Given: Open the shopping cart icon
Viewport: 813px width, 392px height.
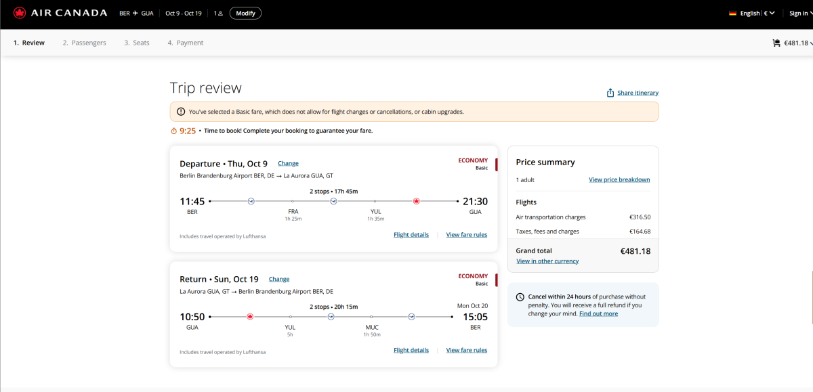Looking at the screenshot, I should (776, 43).
